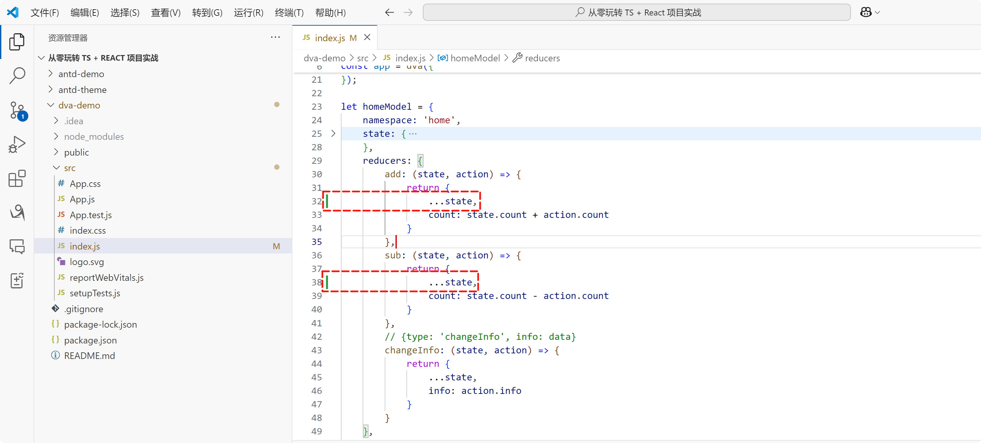
Task: Open the 运行(R) menu
Action: (248, 13)
